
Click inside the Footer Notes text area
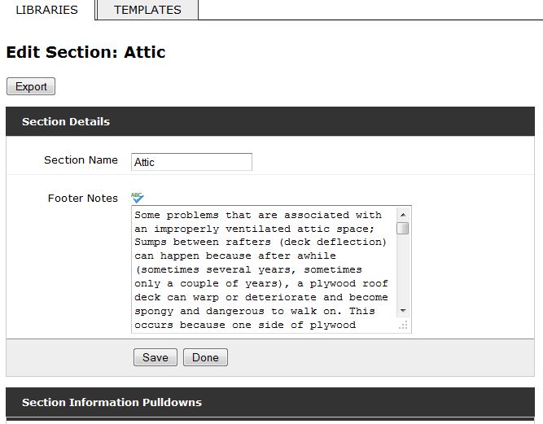click(264, 269)
